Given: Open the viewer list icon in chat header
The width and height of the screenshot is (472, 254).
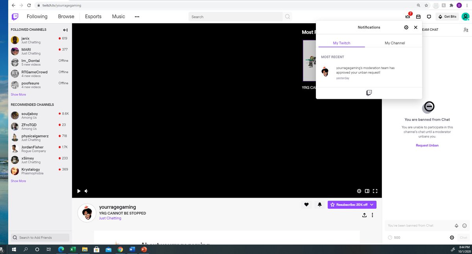Looking at the screenshot, I should [x=466, y=30].
